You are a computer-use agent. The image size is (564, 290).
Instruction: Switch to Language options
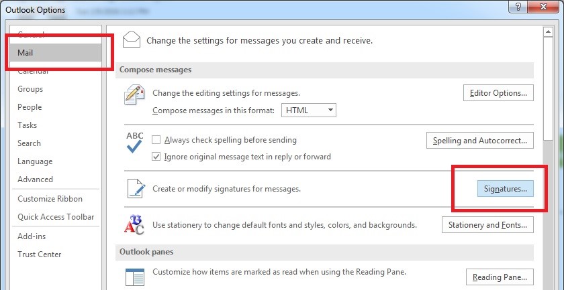click(x=35, y=161)
